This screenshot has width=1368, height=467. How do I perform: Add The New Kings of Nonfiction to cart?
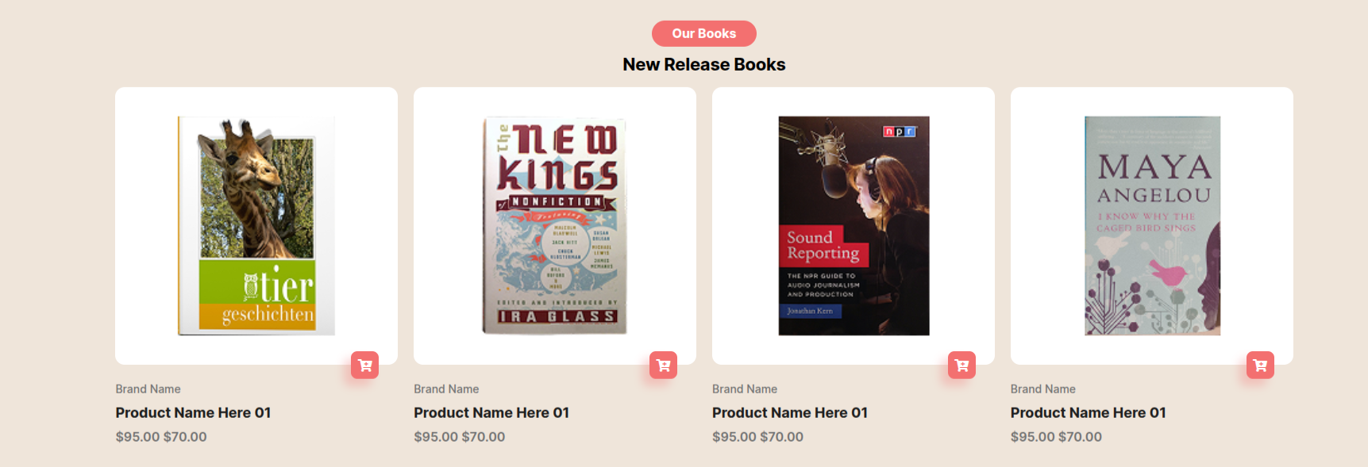(x=663, y=366)
